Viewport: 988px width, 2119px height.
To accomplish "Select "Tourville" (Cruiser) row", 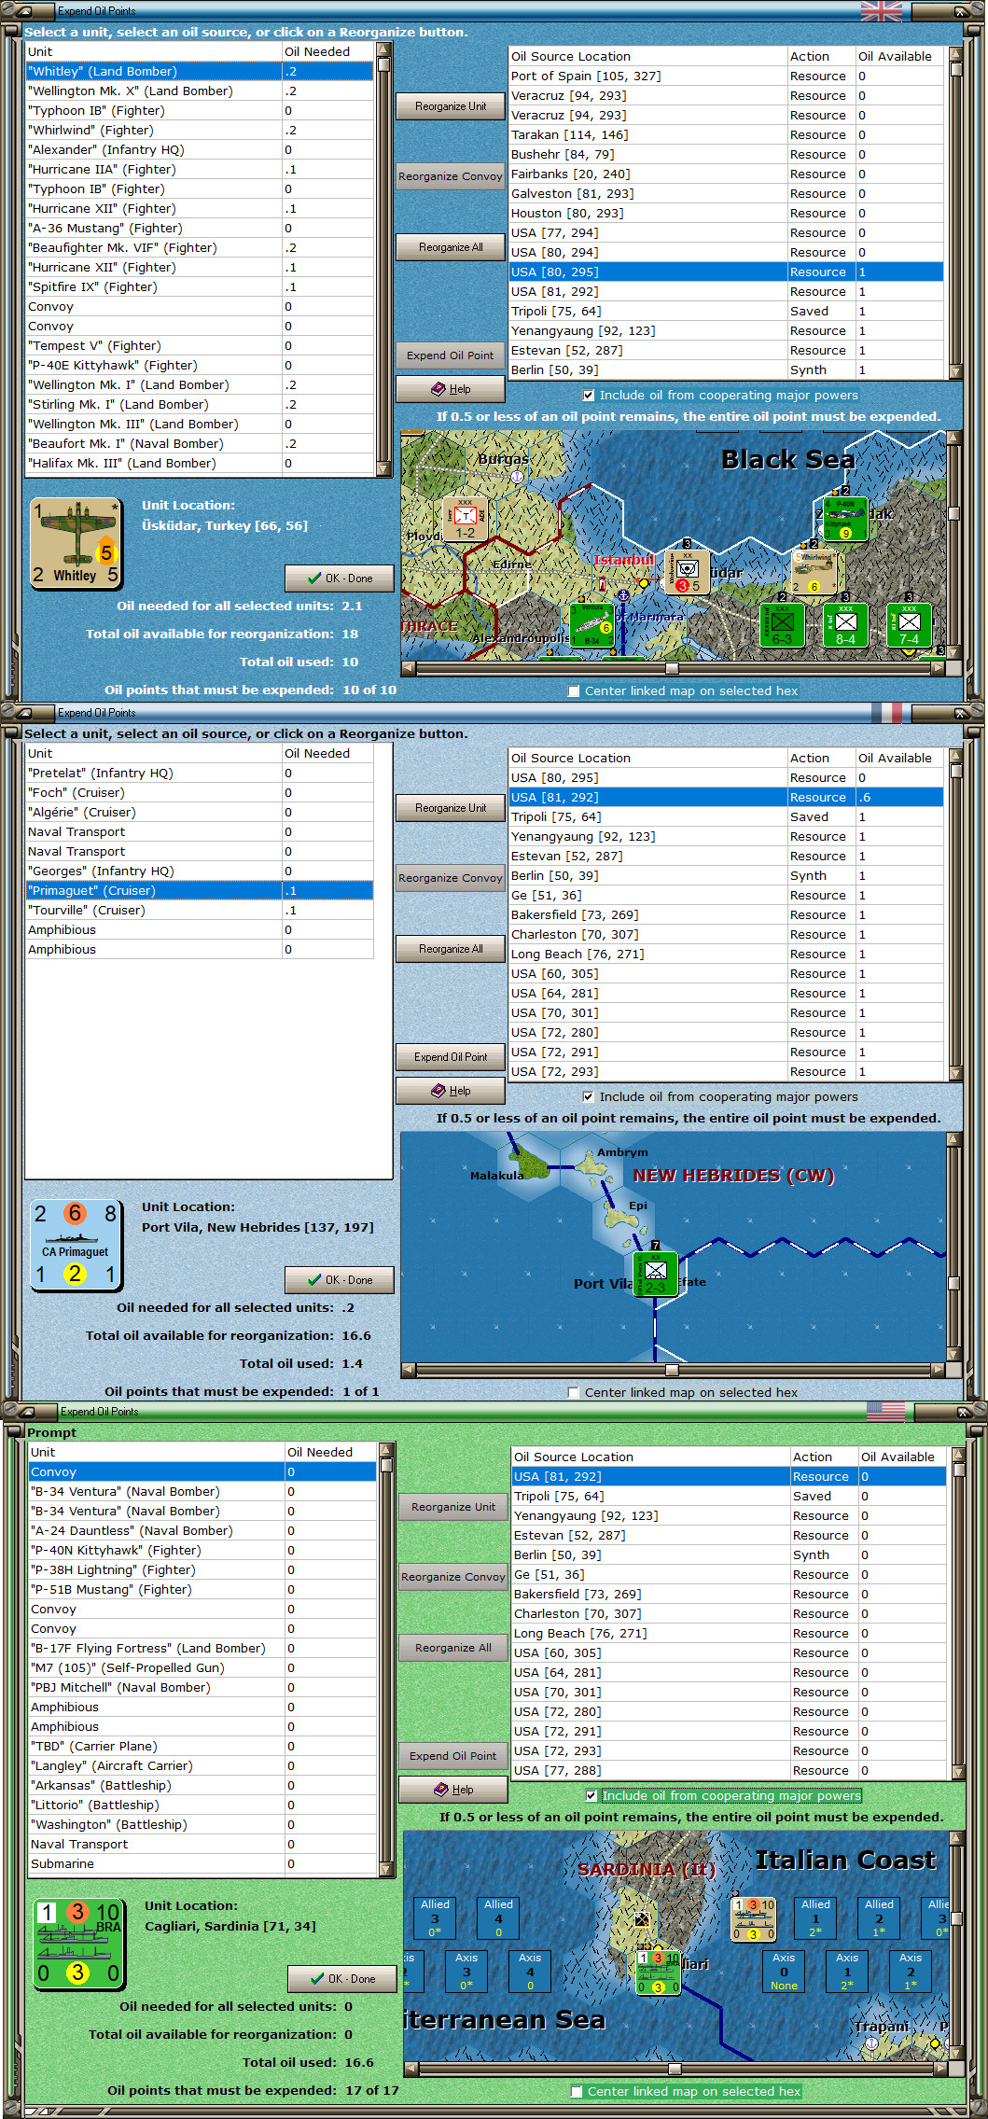I will [200, 911].
